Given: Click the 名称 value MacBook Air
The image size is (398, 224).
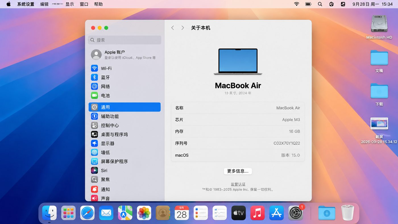Looking at the screenshot, I should [x=288, y=108].
